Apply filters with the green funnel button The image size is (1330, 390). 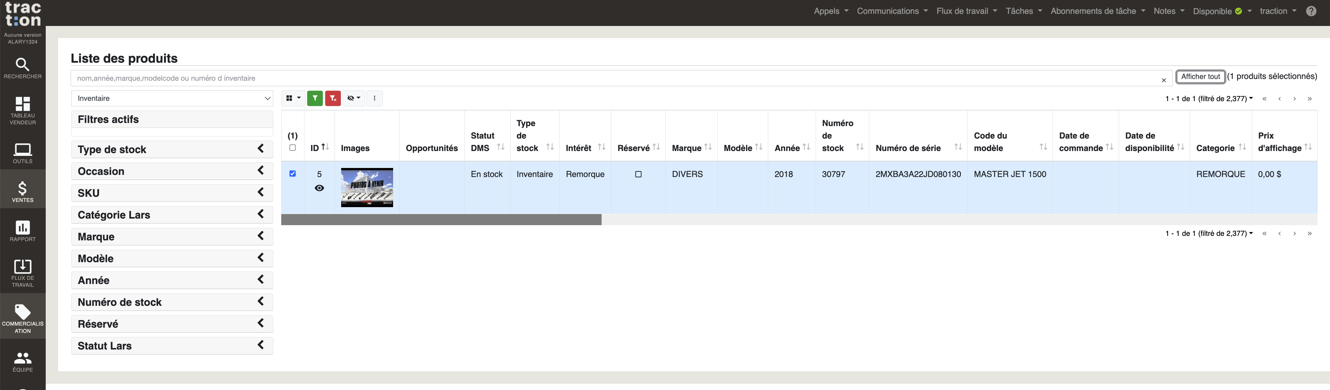tap(315, 98)
